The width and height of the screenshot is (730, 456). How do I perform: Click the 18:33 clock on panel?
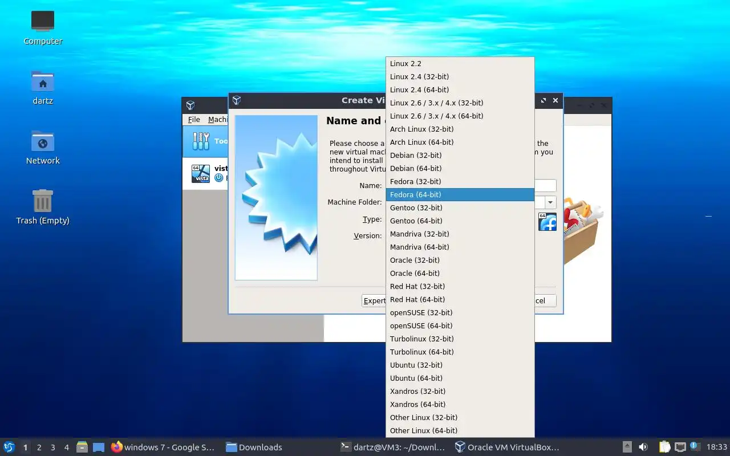tap(717, 447)
